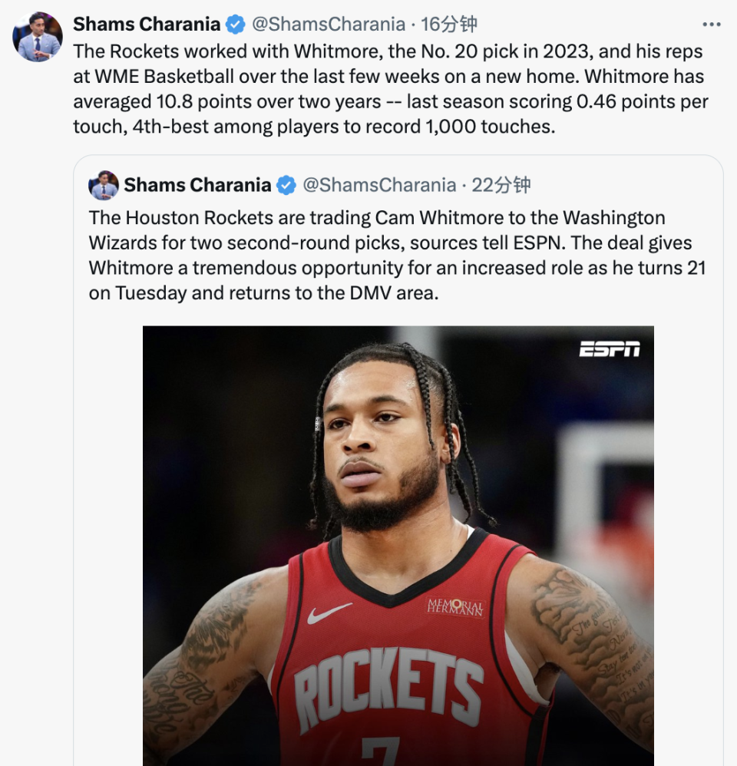This screenshot has height=766, width=737.
Task: Open the 16分钟 timestamp link
Action: (x=448, y=24)
